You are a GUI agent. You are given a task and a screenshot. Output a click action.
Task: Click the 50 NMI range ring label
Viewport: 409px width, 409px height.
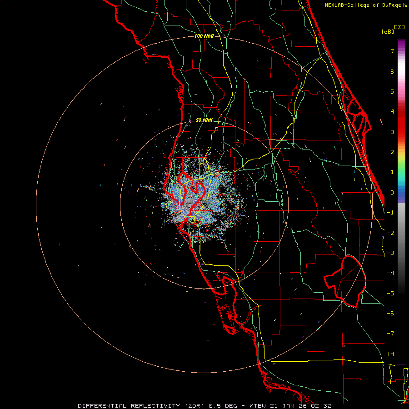pyautogui.click(x=204, y=120)
